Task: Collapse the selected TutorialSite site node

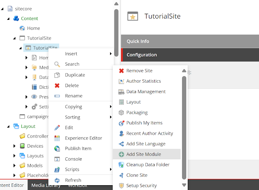Action: point(21,48)
